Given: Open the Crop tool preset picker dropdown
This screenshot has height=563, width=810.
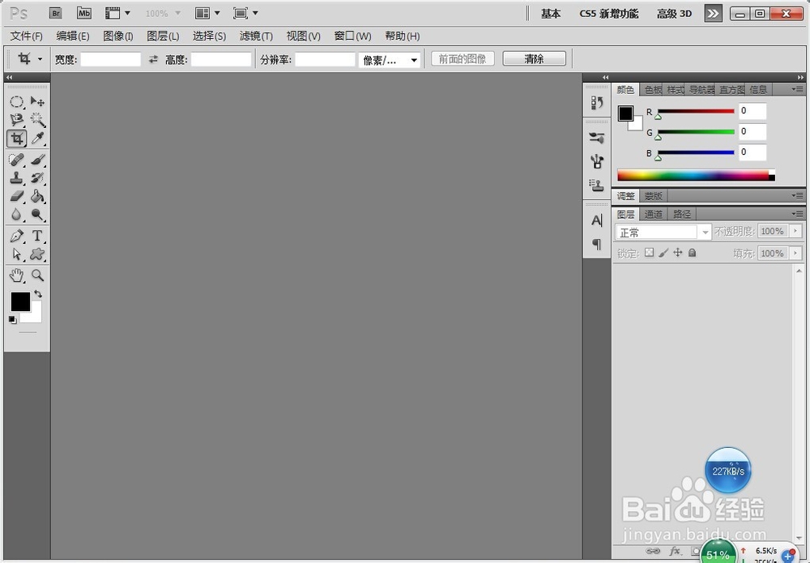Looking at the screenshot, I should (40, 59).
